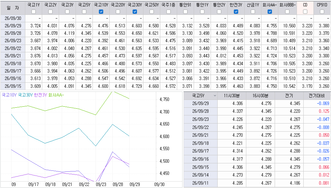Image resolution: width=331 pixels, height=188 pixels.
Task: Tick the CD column checkbox
Action: click(305, 12)
